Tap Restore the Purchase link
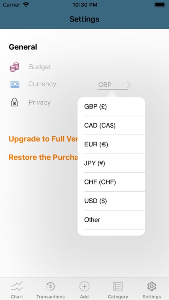Viewport: 169px width, 300px height. click(x=43, y=157)
